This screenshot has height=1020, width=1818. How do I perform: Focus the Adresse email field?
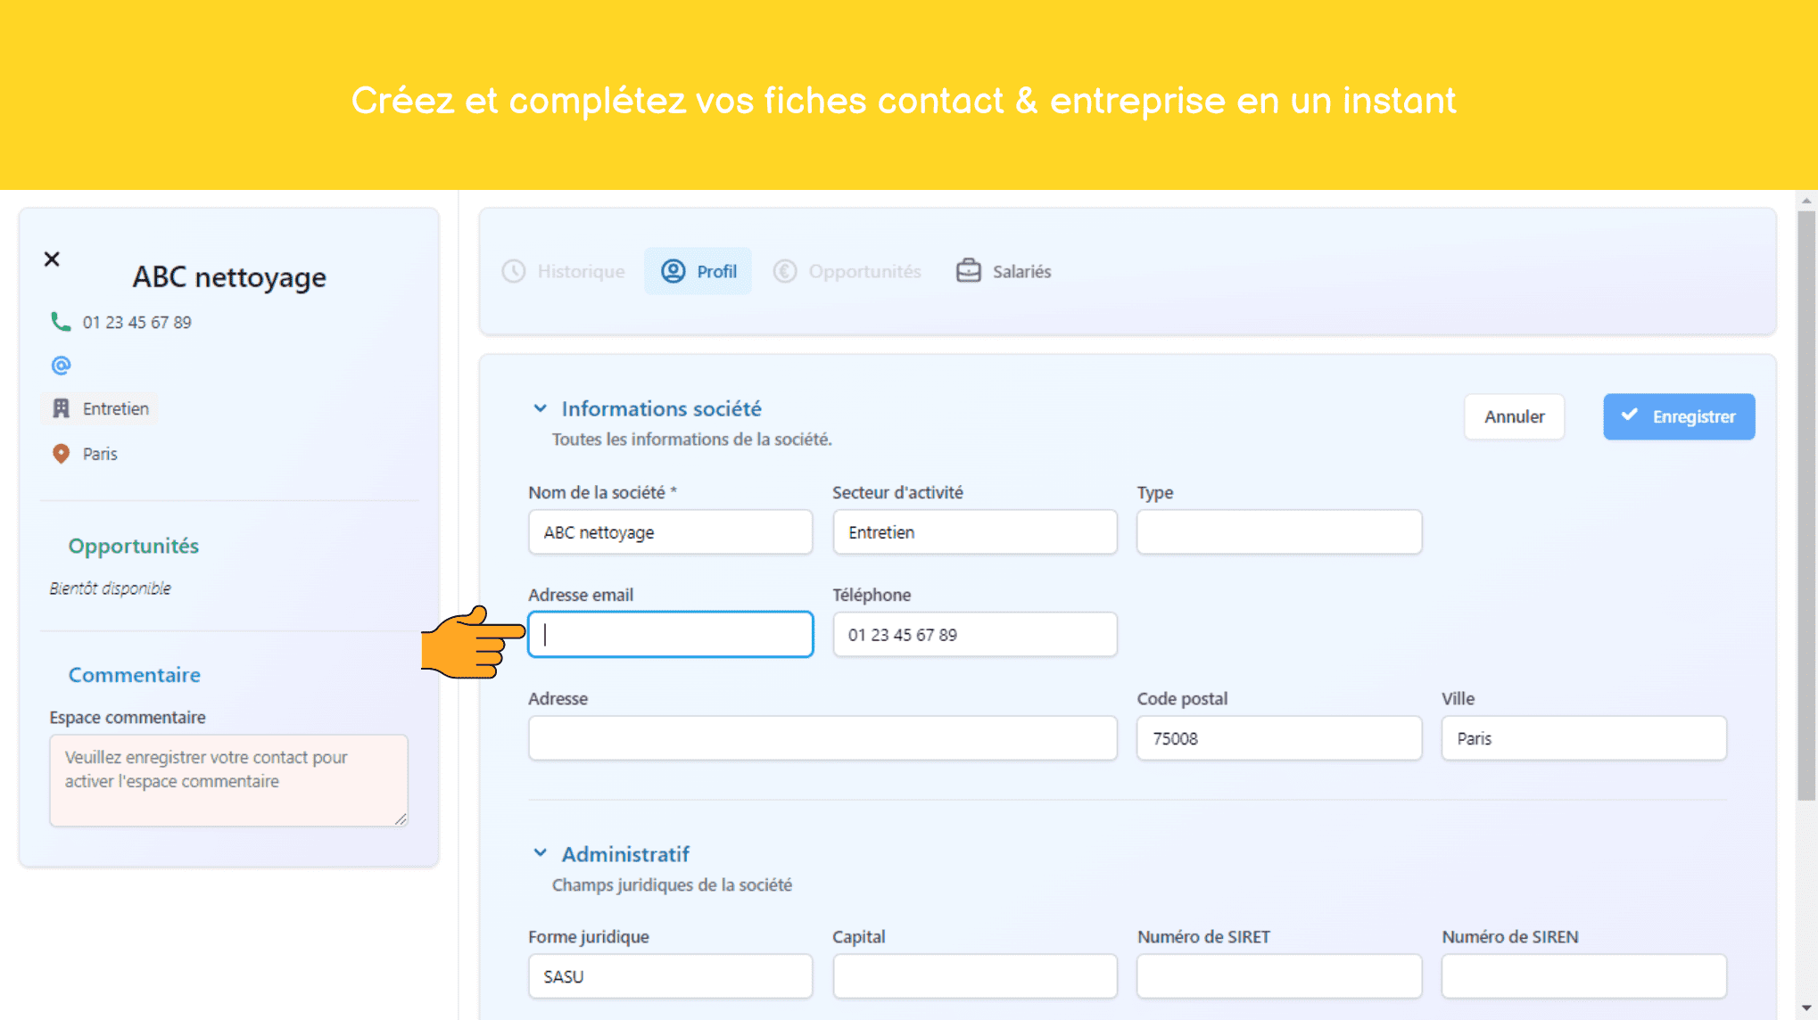coord(670,635)
